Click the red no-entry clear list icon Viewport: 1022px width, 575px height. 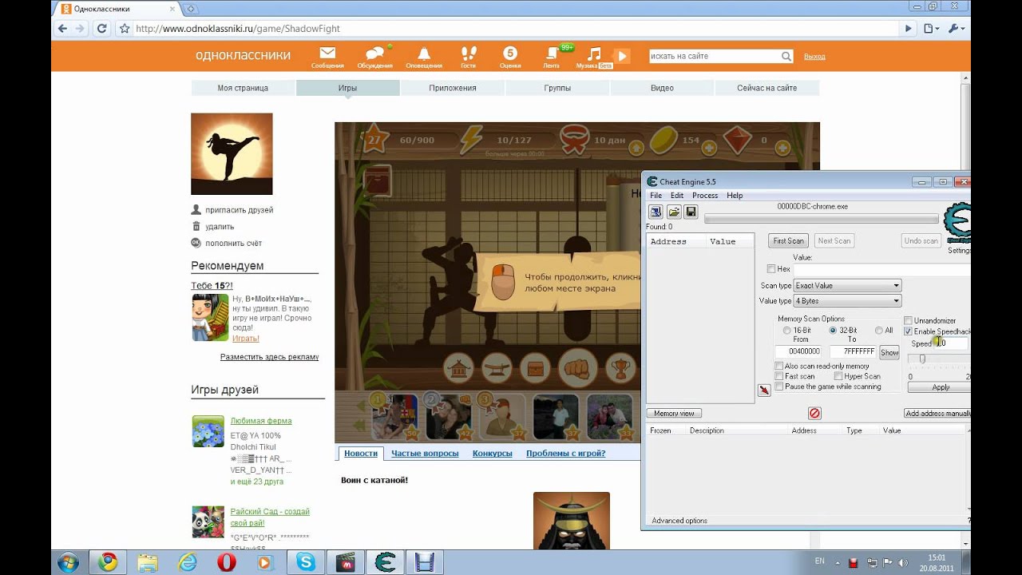814,413
